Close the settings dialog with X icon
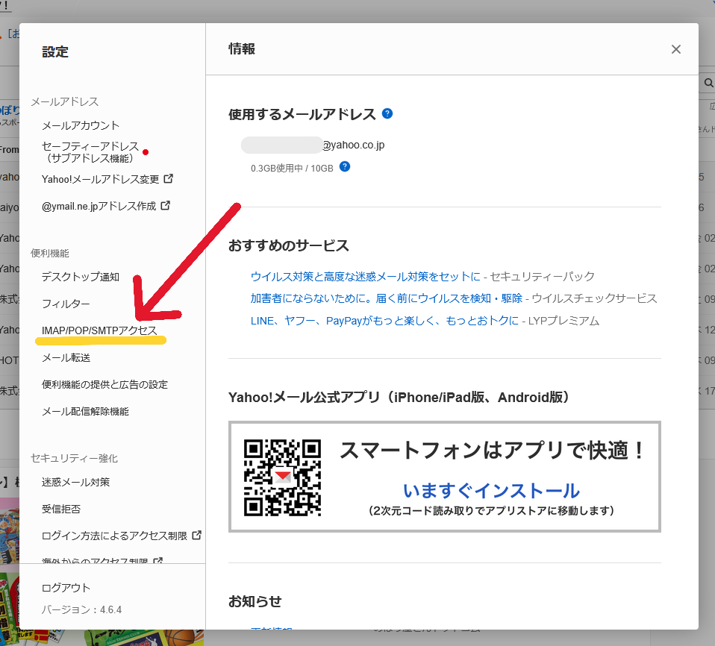The image size is (715, 646). point(675,49)
